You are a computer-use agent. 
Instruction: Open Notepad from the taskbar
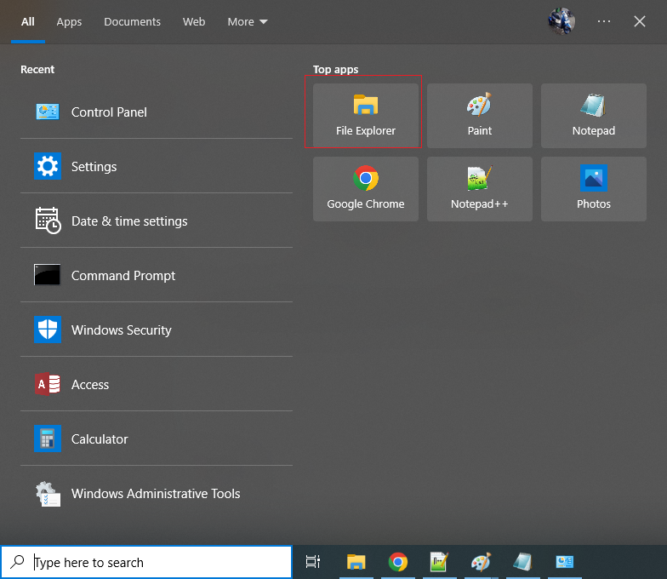[x=522, y=562]
